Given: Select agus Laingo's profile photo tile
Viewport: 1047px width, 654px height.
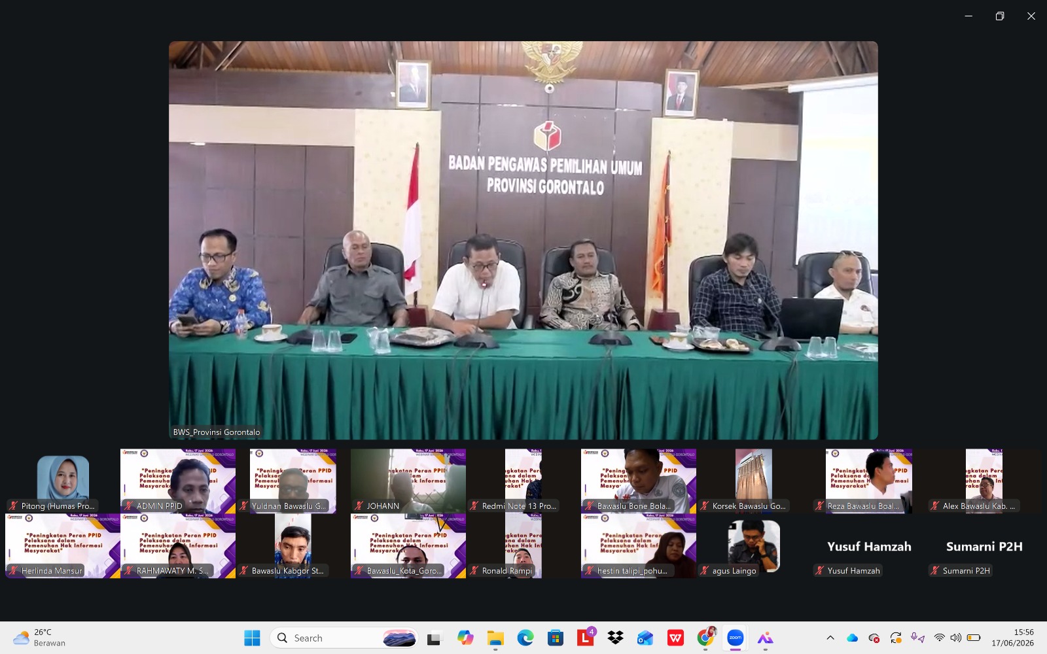Looking at the screenshot, I should [754, 545].
